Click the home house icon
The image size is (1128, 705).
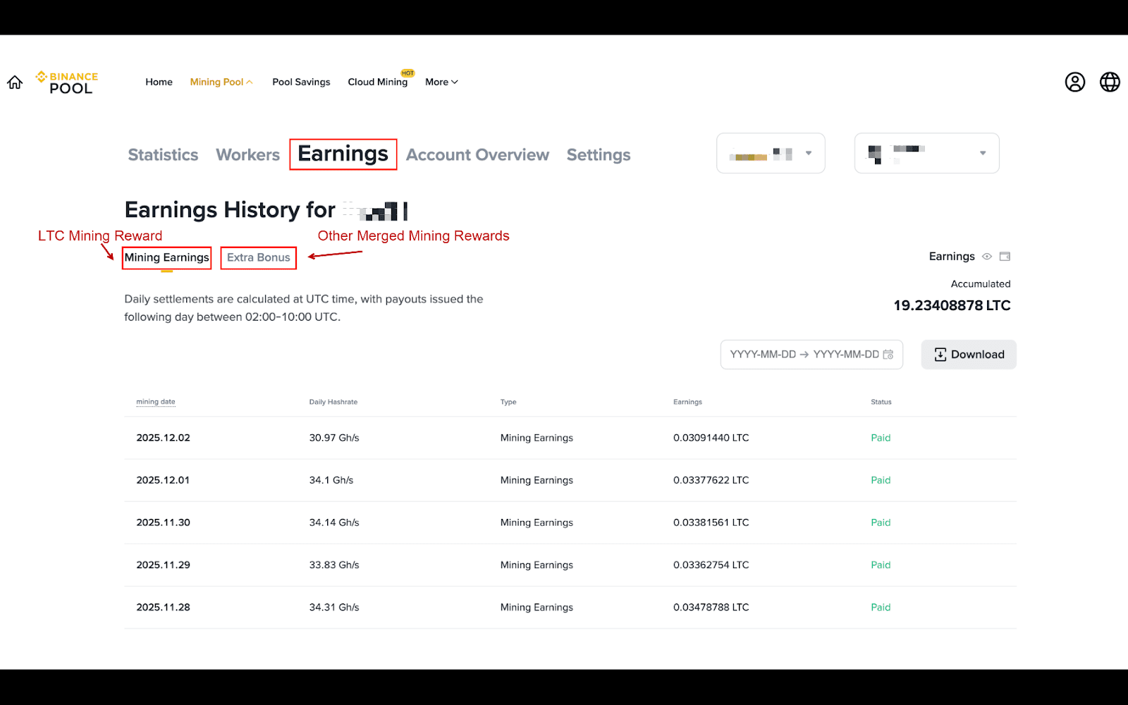point(15,82)
